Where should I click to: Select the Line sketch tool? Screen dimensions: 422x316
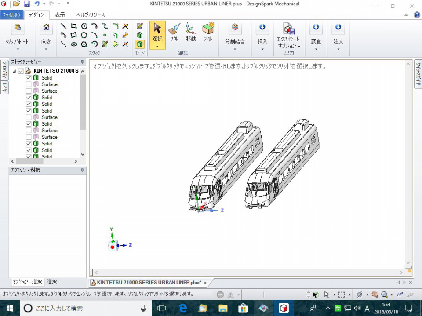[63, 26]
